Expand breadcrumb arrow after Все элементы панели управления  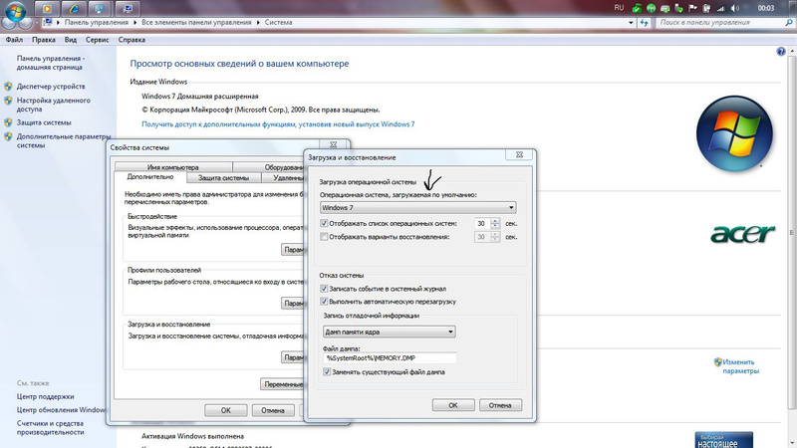(258, 22)
